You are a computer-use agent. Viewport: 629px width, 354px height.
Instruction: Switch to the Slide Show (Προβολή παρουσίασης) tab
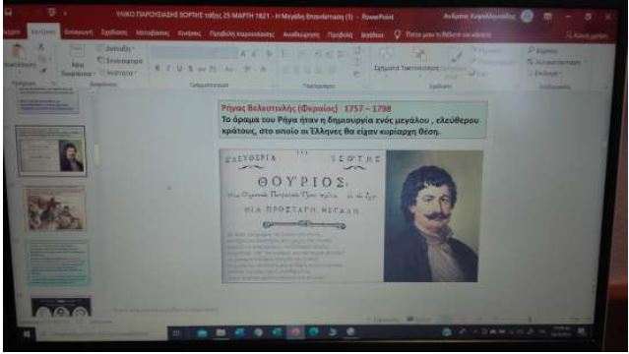(242, 34)
